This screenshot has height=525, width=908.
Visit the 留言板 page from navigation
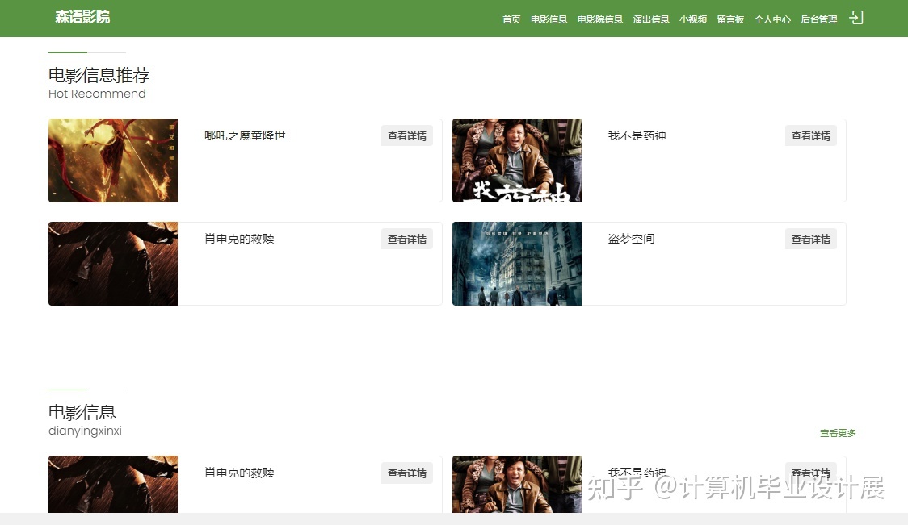point(730,19)
